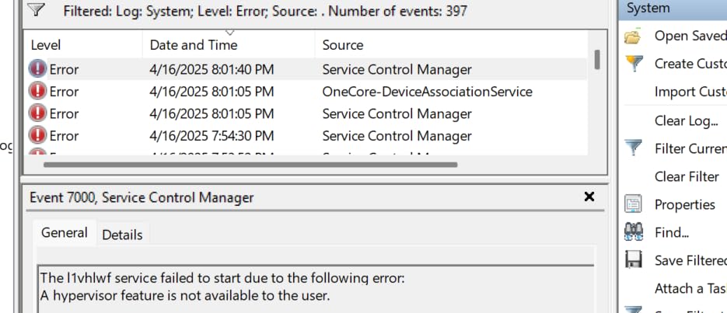Click the filter funnel icon above event list

point(37,11)
